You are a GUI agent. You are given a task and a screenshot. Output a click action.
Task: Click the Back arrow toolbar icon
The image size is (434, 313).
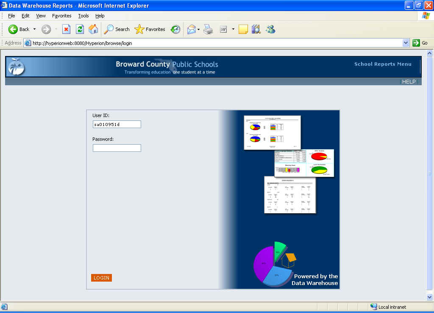[13, 29]
